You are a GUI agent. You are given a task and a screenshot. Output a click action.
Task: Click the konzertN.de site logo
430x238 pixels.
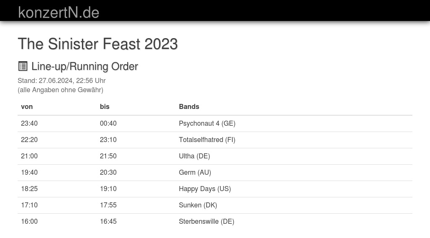pos(58,12)
